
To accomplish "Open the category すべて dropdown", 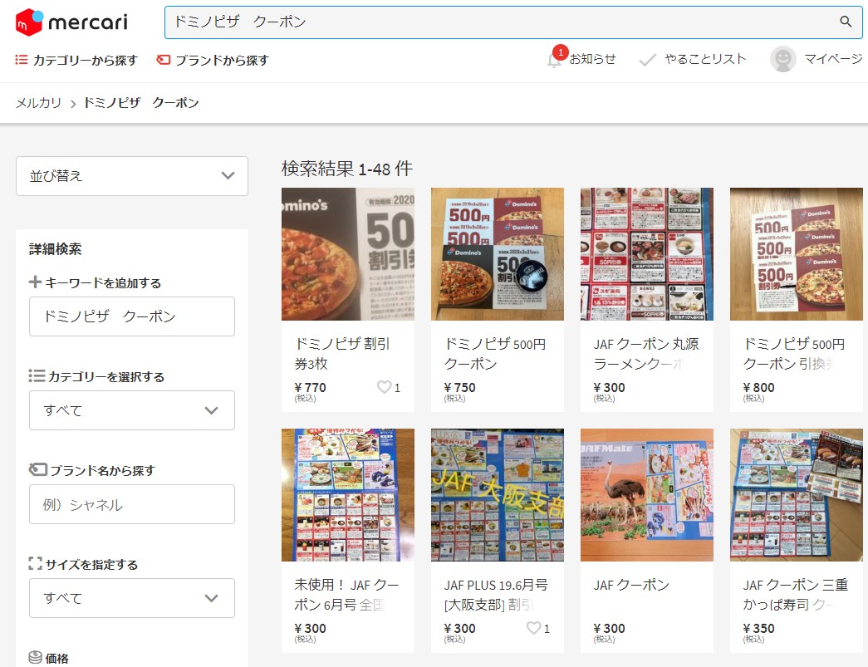I will [x=132, y=410].
